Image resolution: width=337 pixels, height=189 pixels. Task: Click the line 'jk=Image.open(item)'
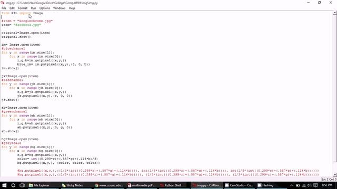point(20,76)
